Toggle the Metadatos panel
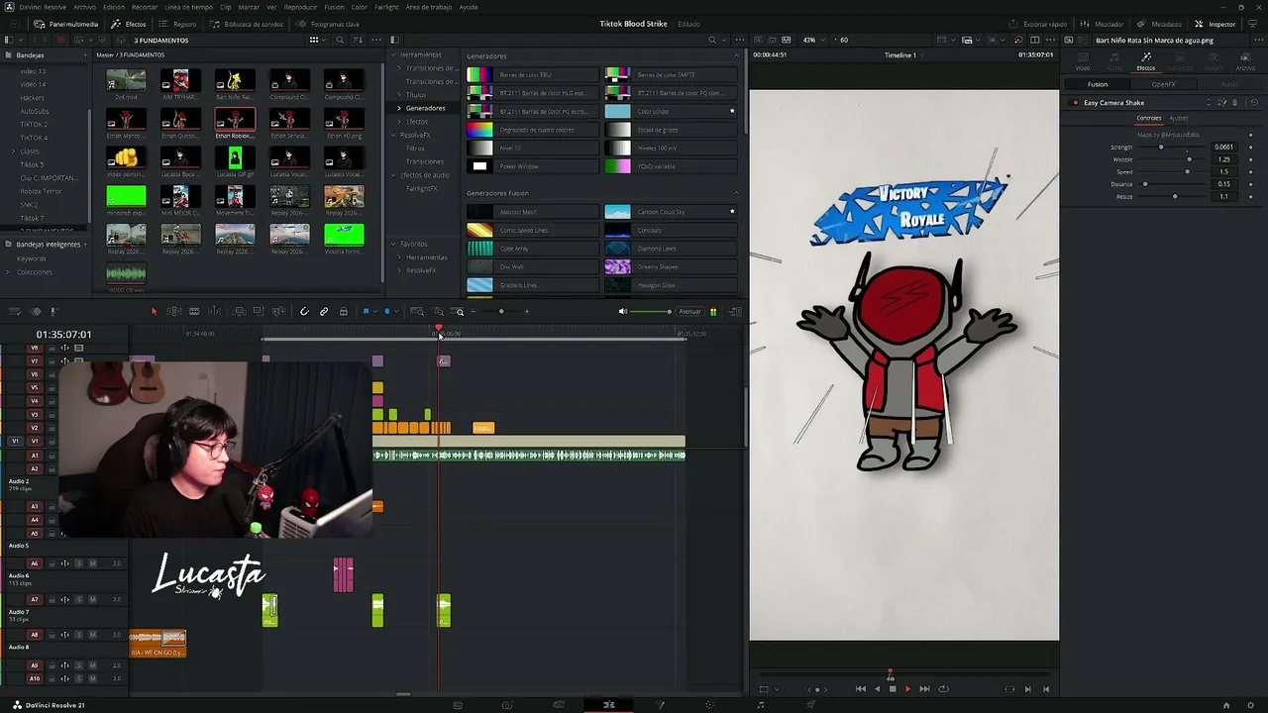 [x=1159, y=24]
